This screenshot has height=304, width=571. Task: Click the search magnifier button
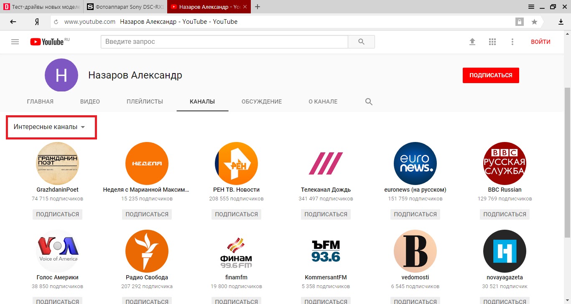362,42
